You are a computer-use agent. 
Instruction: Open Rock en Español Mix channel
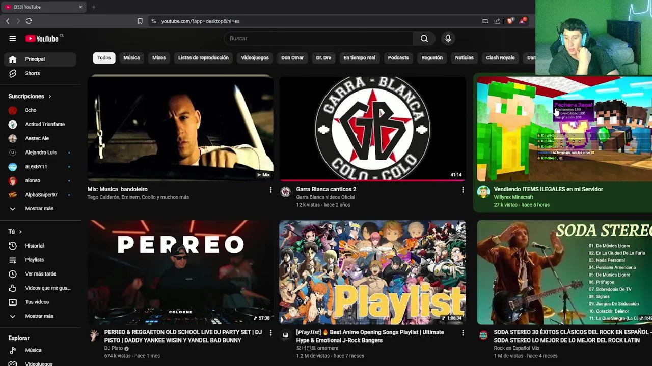[x=517, y=348]
